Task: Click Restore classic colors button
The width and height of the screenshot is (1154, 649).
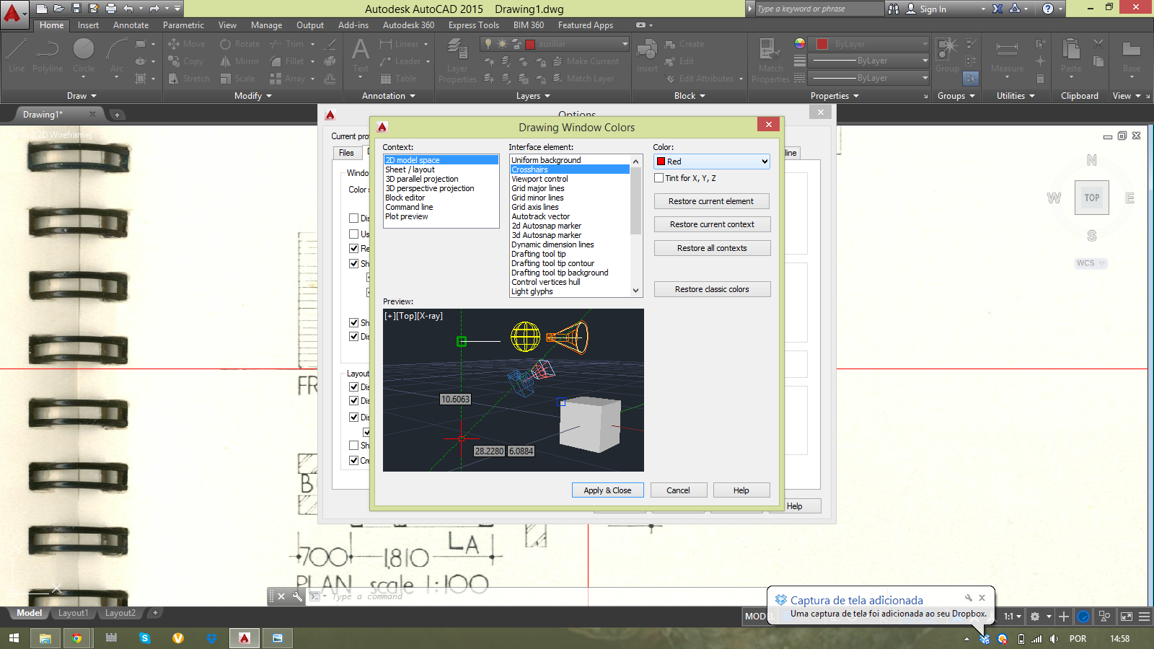Action: click(x=712, y=289)
